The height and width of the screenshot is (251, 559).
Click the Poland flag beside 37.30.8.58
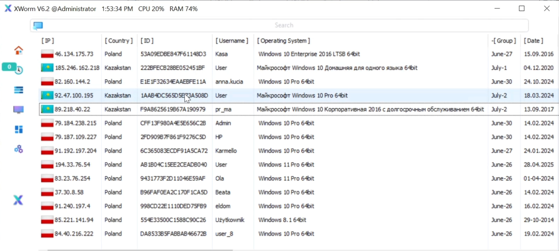click(47, 192)
